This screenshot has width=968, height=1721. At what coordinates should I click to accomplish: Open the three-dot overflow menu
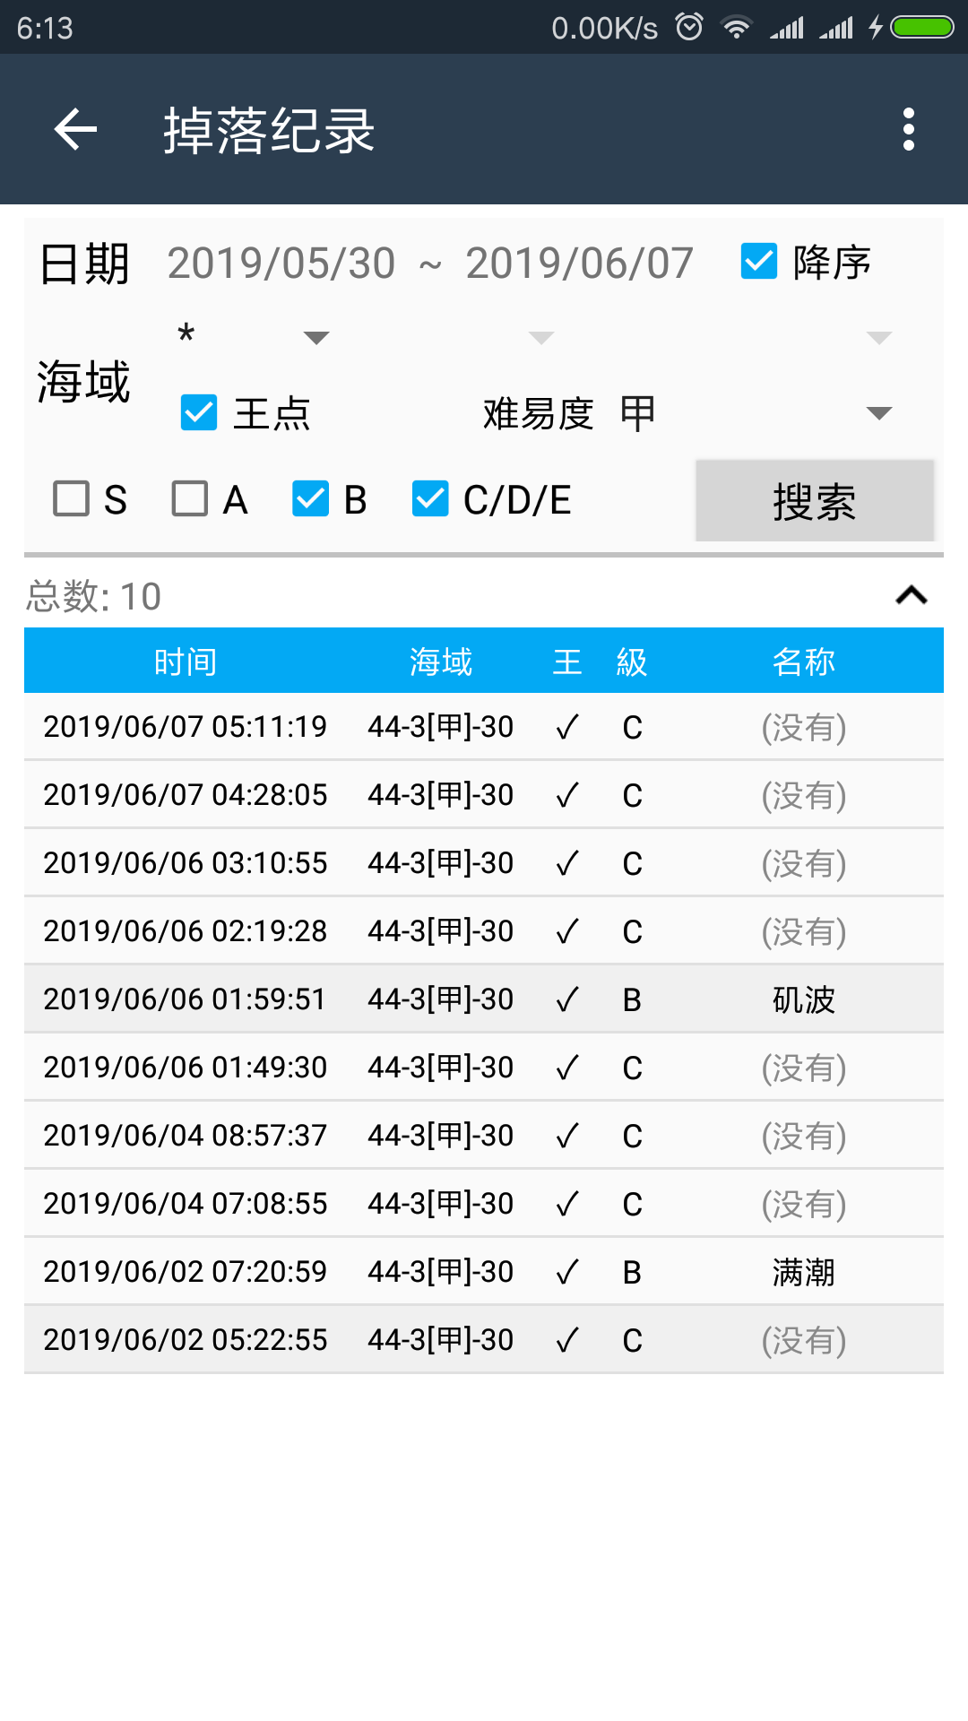908,130
